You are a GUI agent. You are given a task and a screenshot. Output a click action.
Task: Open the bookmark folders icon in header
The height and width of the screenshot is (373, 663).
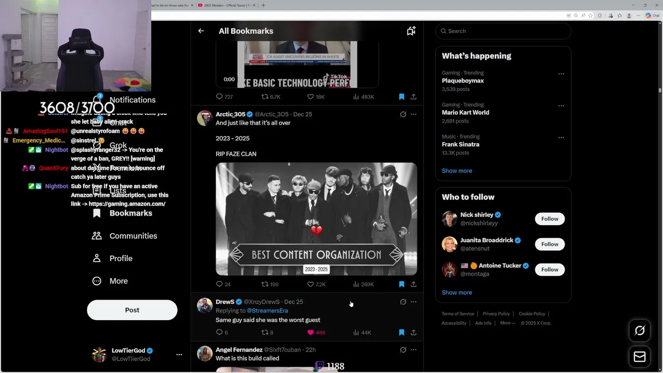pos(411,31)
